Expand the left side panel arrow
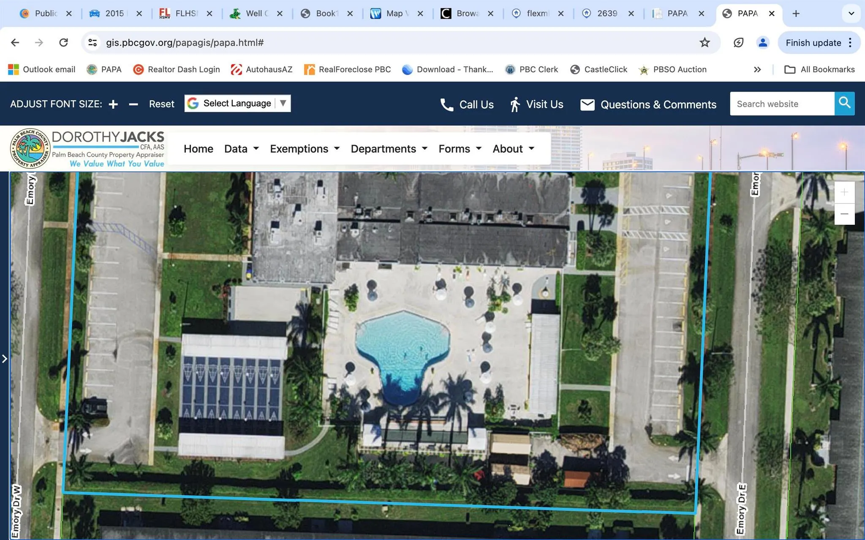 point(5,359)
